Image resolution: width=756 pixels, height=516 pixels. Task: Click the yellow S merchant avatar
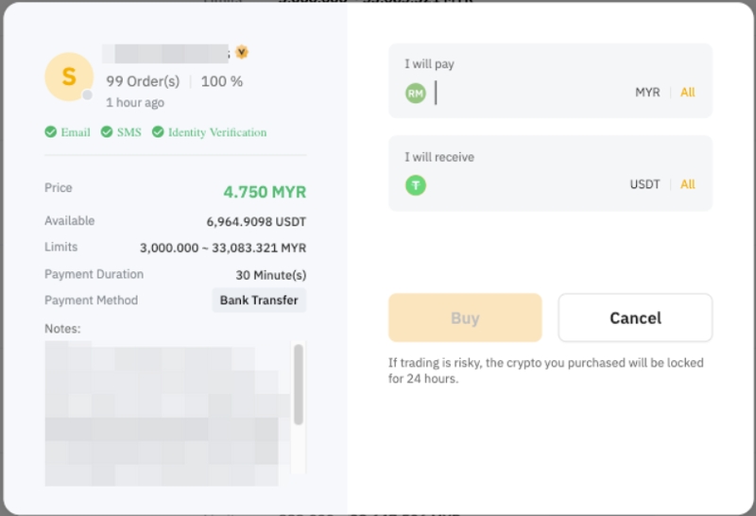(69, 77)
